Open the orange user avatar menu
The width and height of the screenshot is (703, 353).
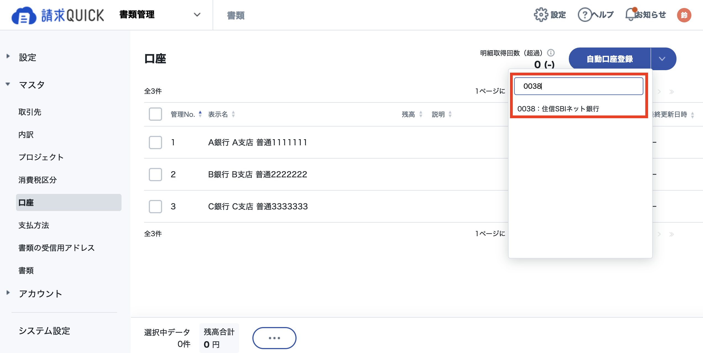[x=684, y=15]
